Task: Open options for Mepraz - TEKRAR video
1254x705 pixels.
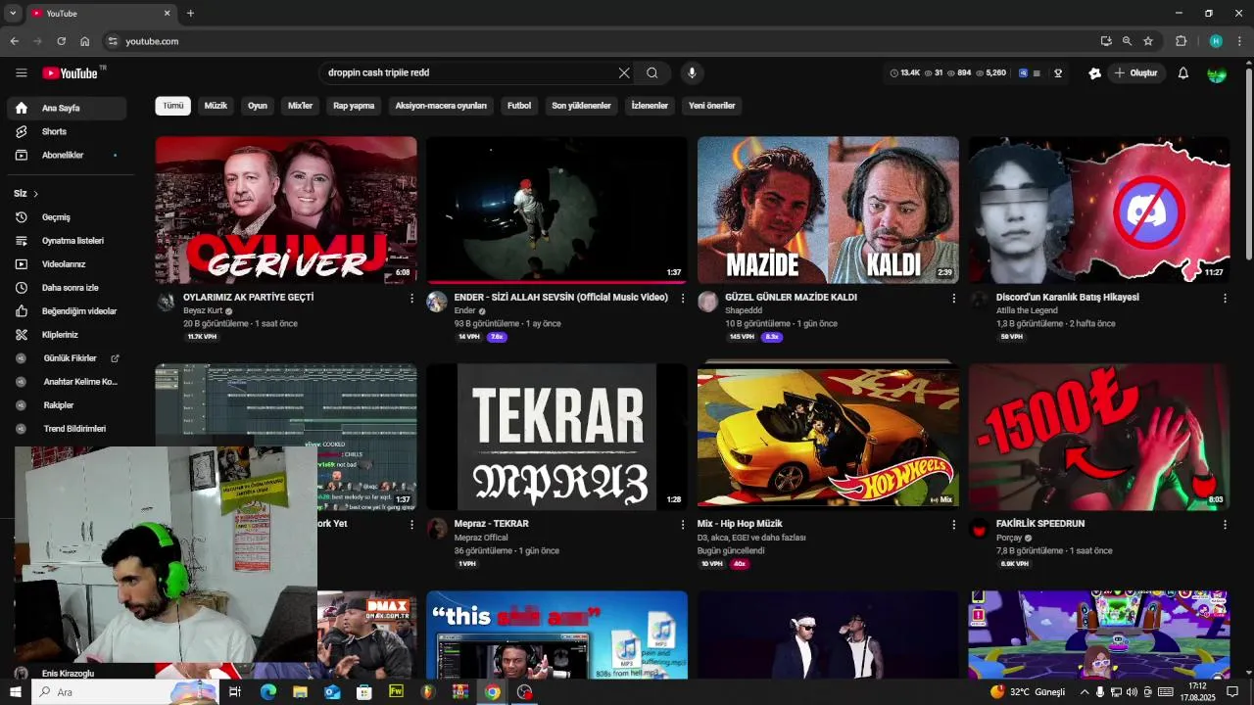Action: [x=683, y=525]
